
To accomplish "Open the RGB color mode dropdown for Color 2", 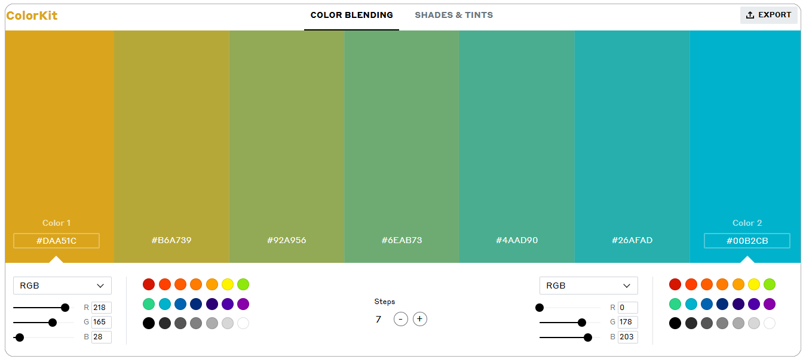I will (589, 285).
